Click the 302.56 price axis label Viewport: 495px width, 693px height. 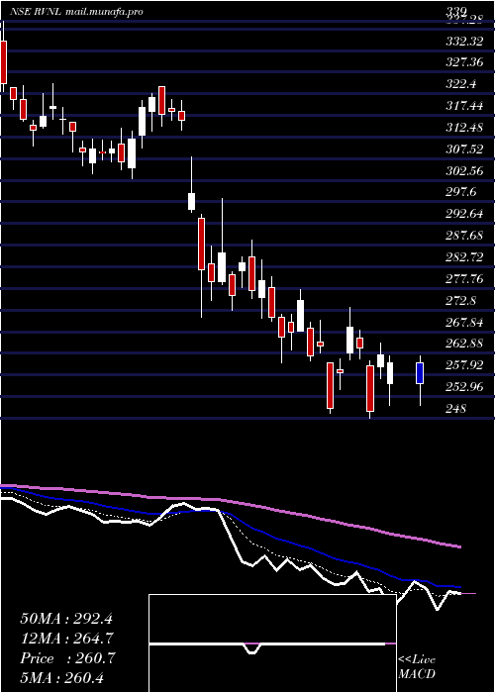pos(464,170)
